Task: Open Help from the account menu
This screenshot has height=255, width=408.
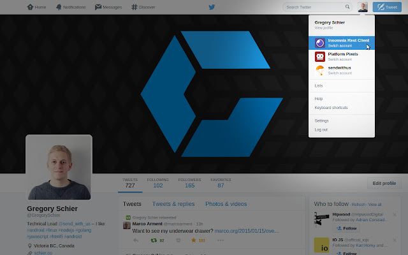Action: (x=319, y=99)
